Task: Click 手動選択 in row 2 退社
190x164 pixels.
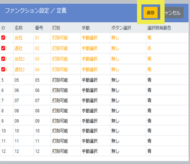Action: tap(90, 48)
